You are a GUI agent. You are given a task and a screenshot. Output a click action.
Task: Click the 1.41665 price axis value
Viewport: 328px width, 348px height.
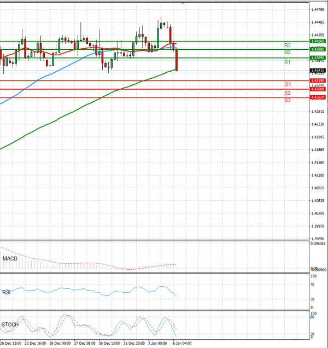point(318,150)
